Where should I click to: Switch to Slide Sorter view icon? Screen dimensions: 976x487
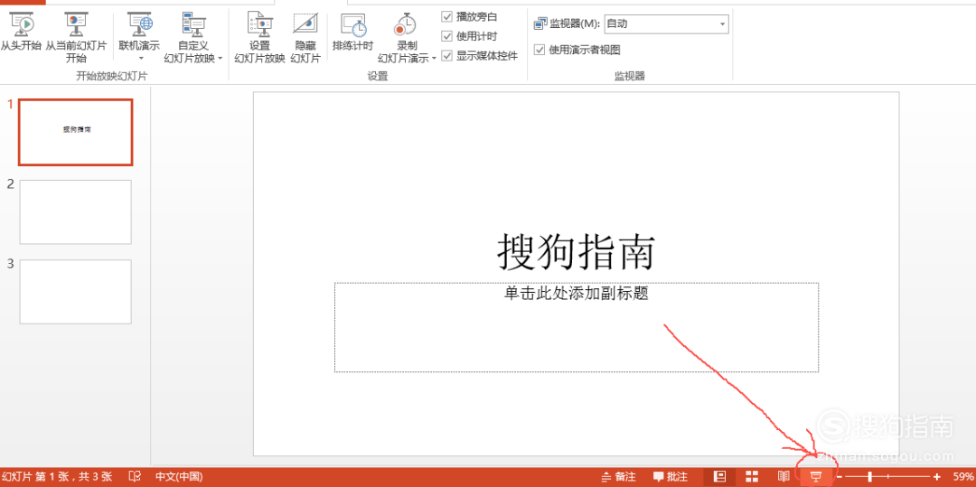(752, 476)
